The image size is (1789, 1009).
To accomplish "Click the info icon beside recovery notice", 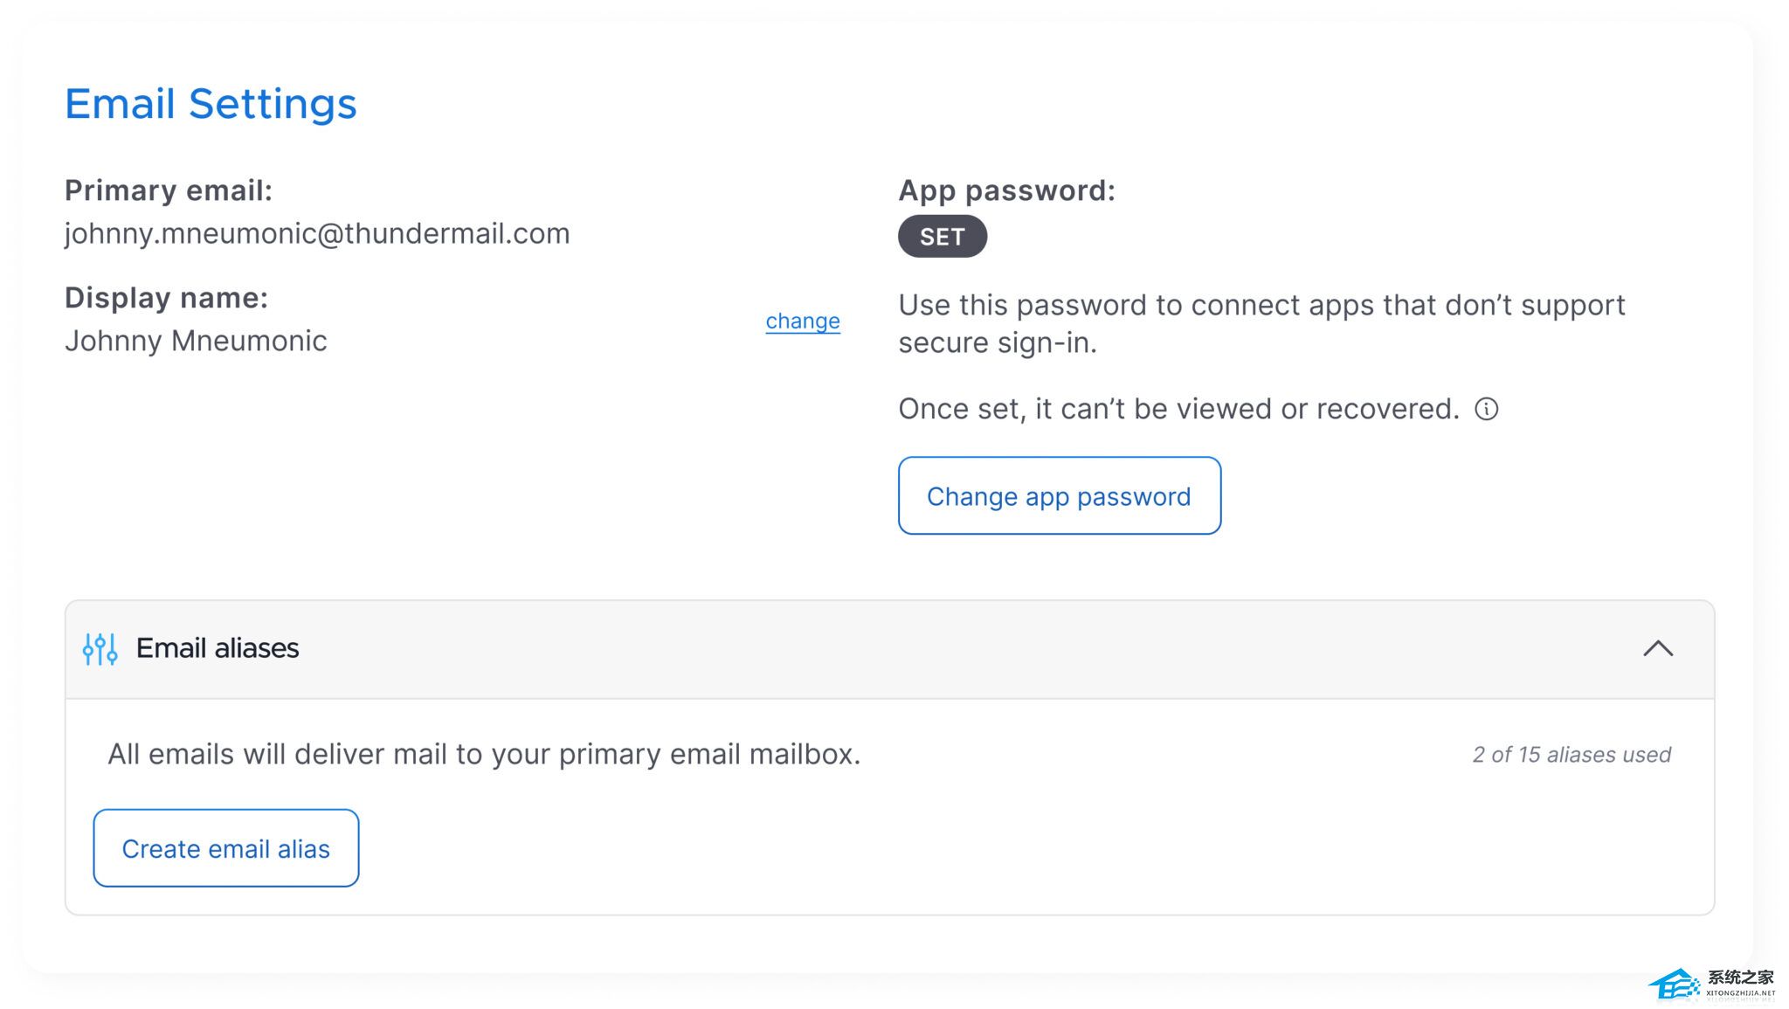I will [1486, 409].
